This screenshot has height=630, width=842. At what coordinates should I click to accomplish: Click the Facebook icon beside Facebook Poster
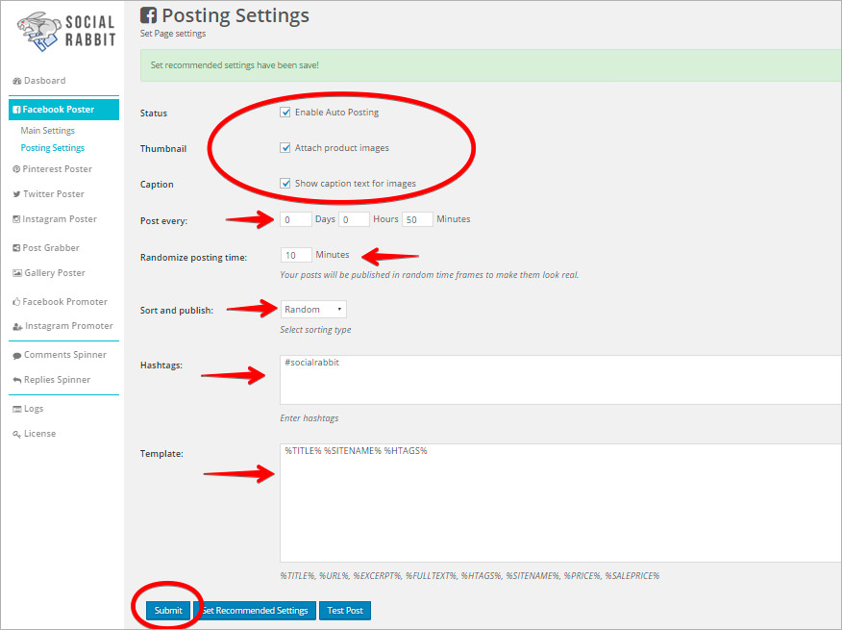point(16,110)
